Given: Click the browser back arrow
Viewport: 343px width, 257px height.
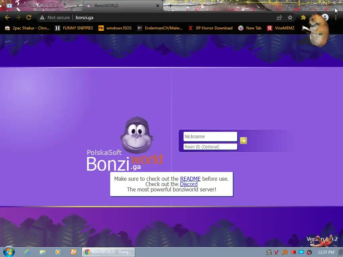Looking at the screenshot, I should tap(7, 17).
